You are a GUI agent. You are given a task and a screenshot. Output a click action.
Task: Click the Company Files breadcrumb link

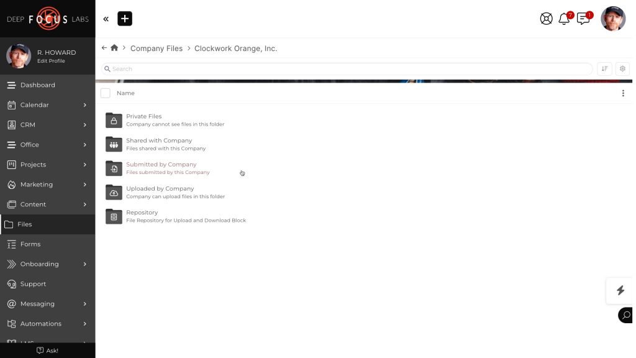tap(157, 48)
